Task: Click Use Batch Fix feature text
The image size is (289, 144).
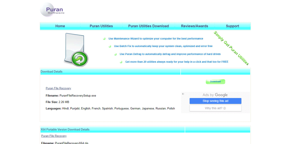Action: [x=163, y=46]
